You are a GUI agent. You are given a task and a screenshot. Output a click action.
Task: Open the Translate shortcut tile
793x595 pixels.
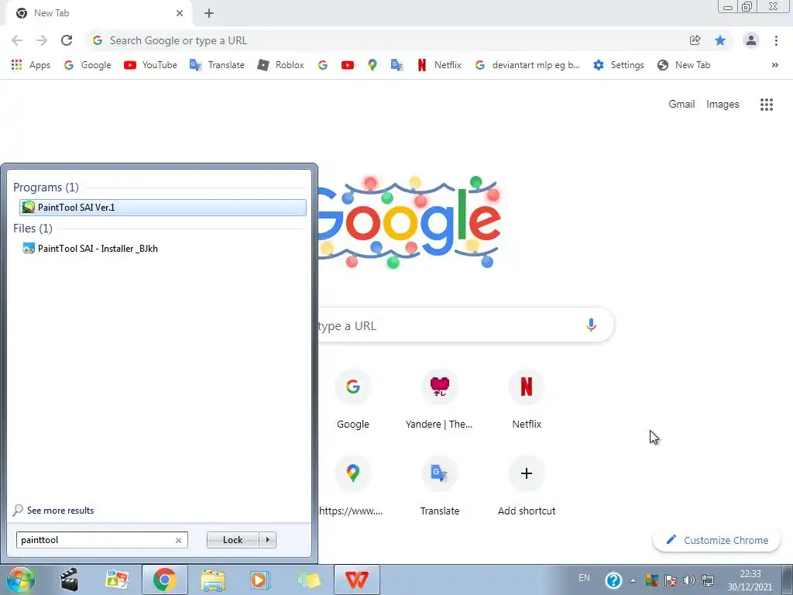click(x=440, y=486)
